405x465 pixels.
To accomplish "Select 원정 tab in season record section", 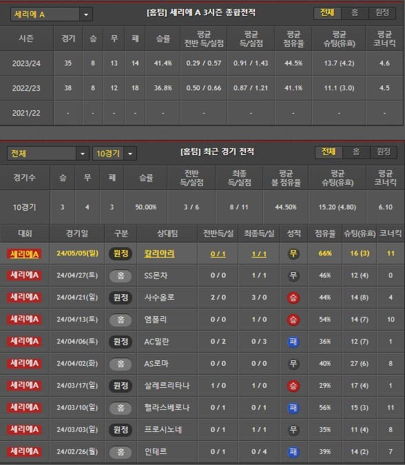I will tap(382, 13).
